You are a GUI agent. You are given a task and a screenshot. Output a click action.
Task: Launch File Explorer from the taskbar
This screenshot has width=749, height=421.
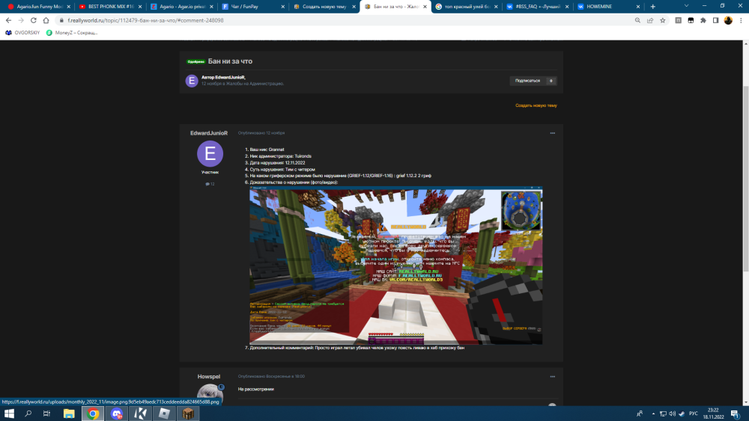pos(69,414)
